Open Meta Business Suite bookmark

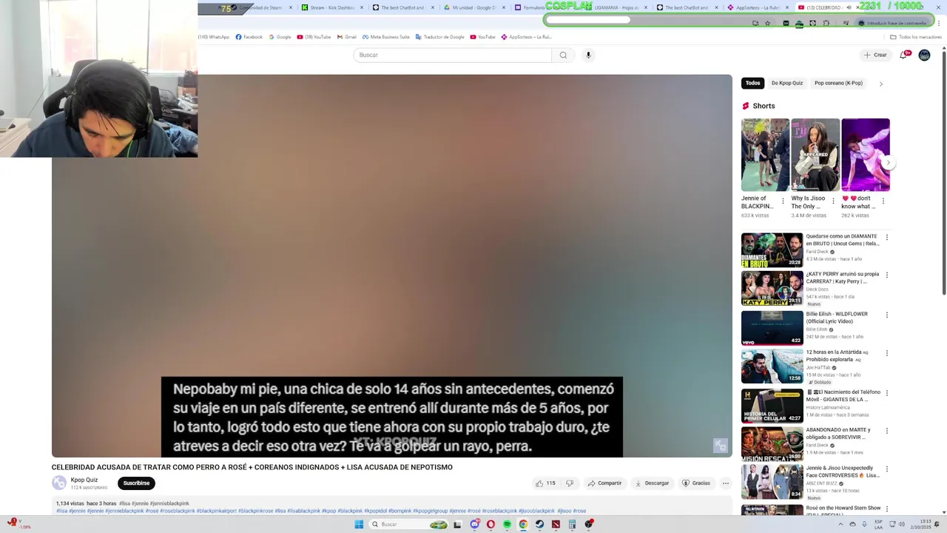385,37
